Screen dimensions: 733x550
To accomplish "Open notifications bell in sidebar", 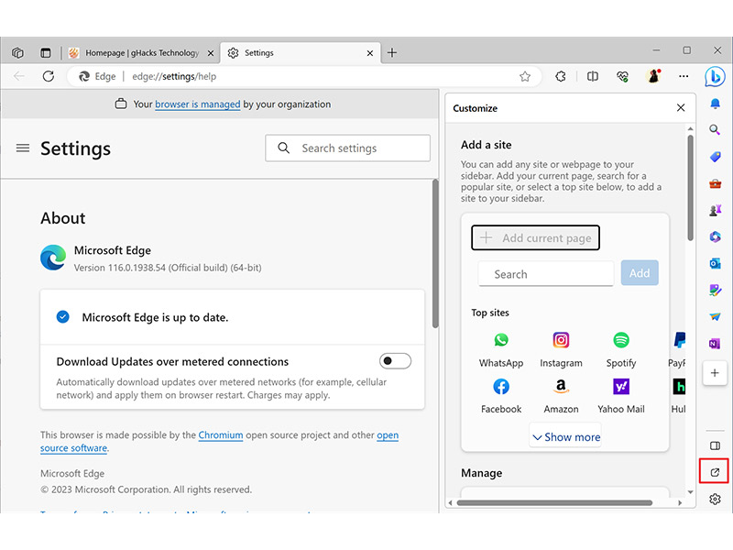I will 715,104.
